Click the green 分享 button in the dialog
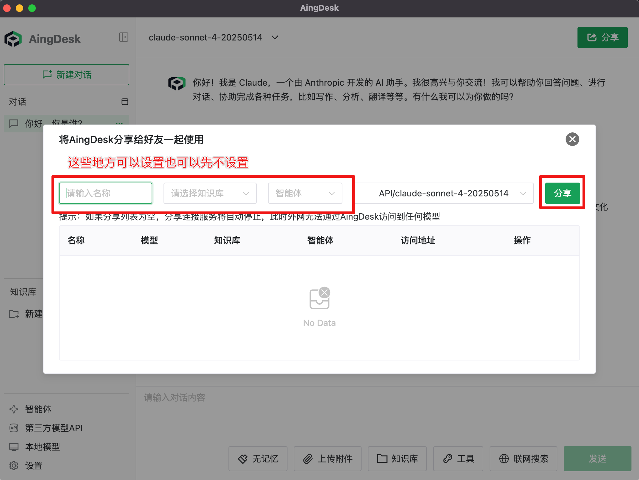The width and height of the screenshot is (639, 480). (x=562, y=193)
